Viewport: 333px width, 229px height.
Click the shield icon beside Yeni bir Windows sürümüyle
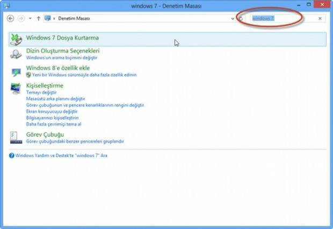28,75
